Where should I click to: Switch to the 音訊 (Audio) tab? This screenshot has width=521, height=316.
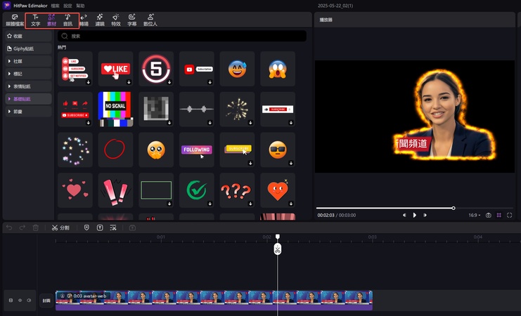tap(67, 20)
